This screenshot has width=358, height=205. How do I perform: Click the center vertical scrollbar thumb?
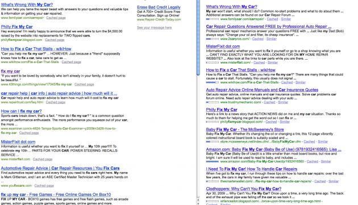[x=198, y=37]
